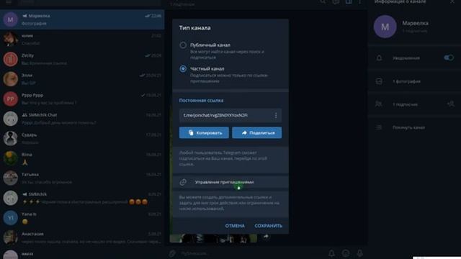461x259 pixels.
Task: Click the subscribers icon next to 1 подписчик
Action: tap(379, 104)
